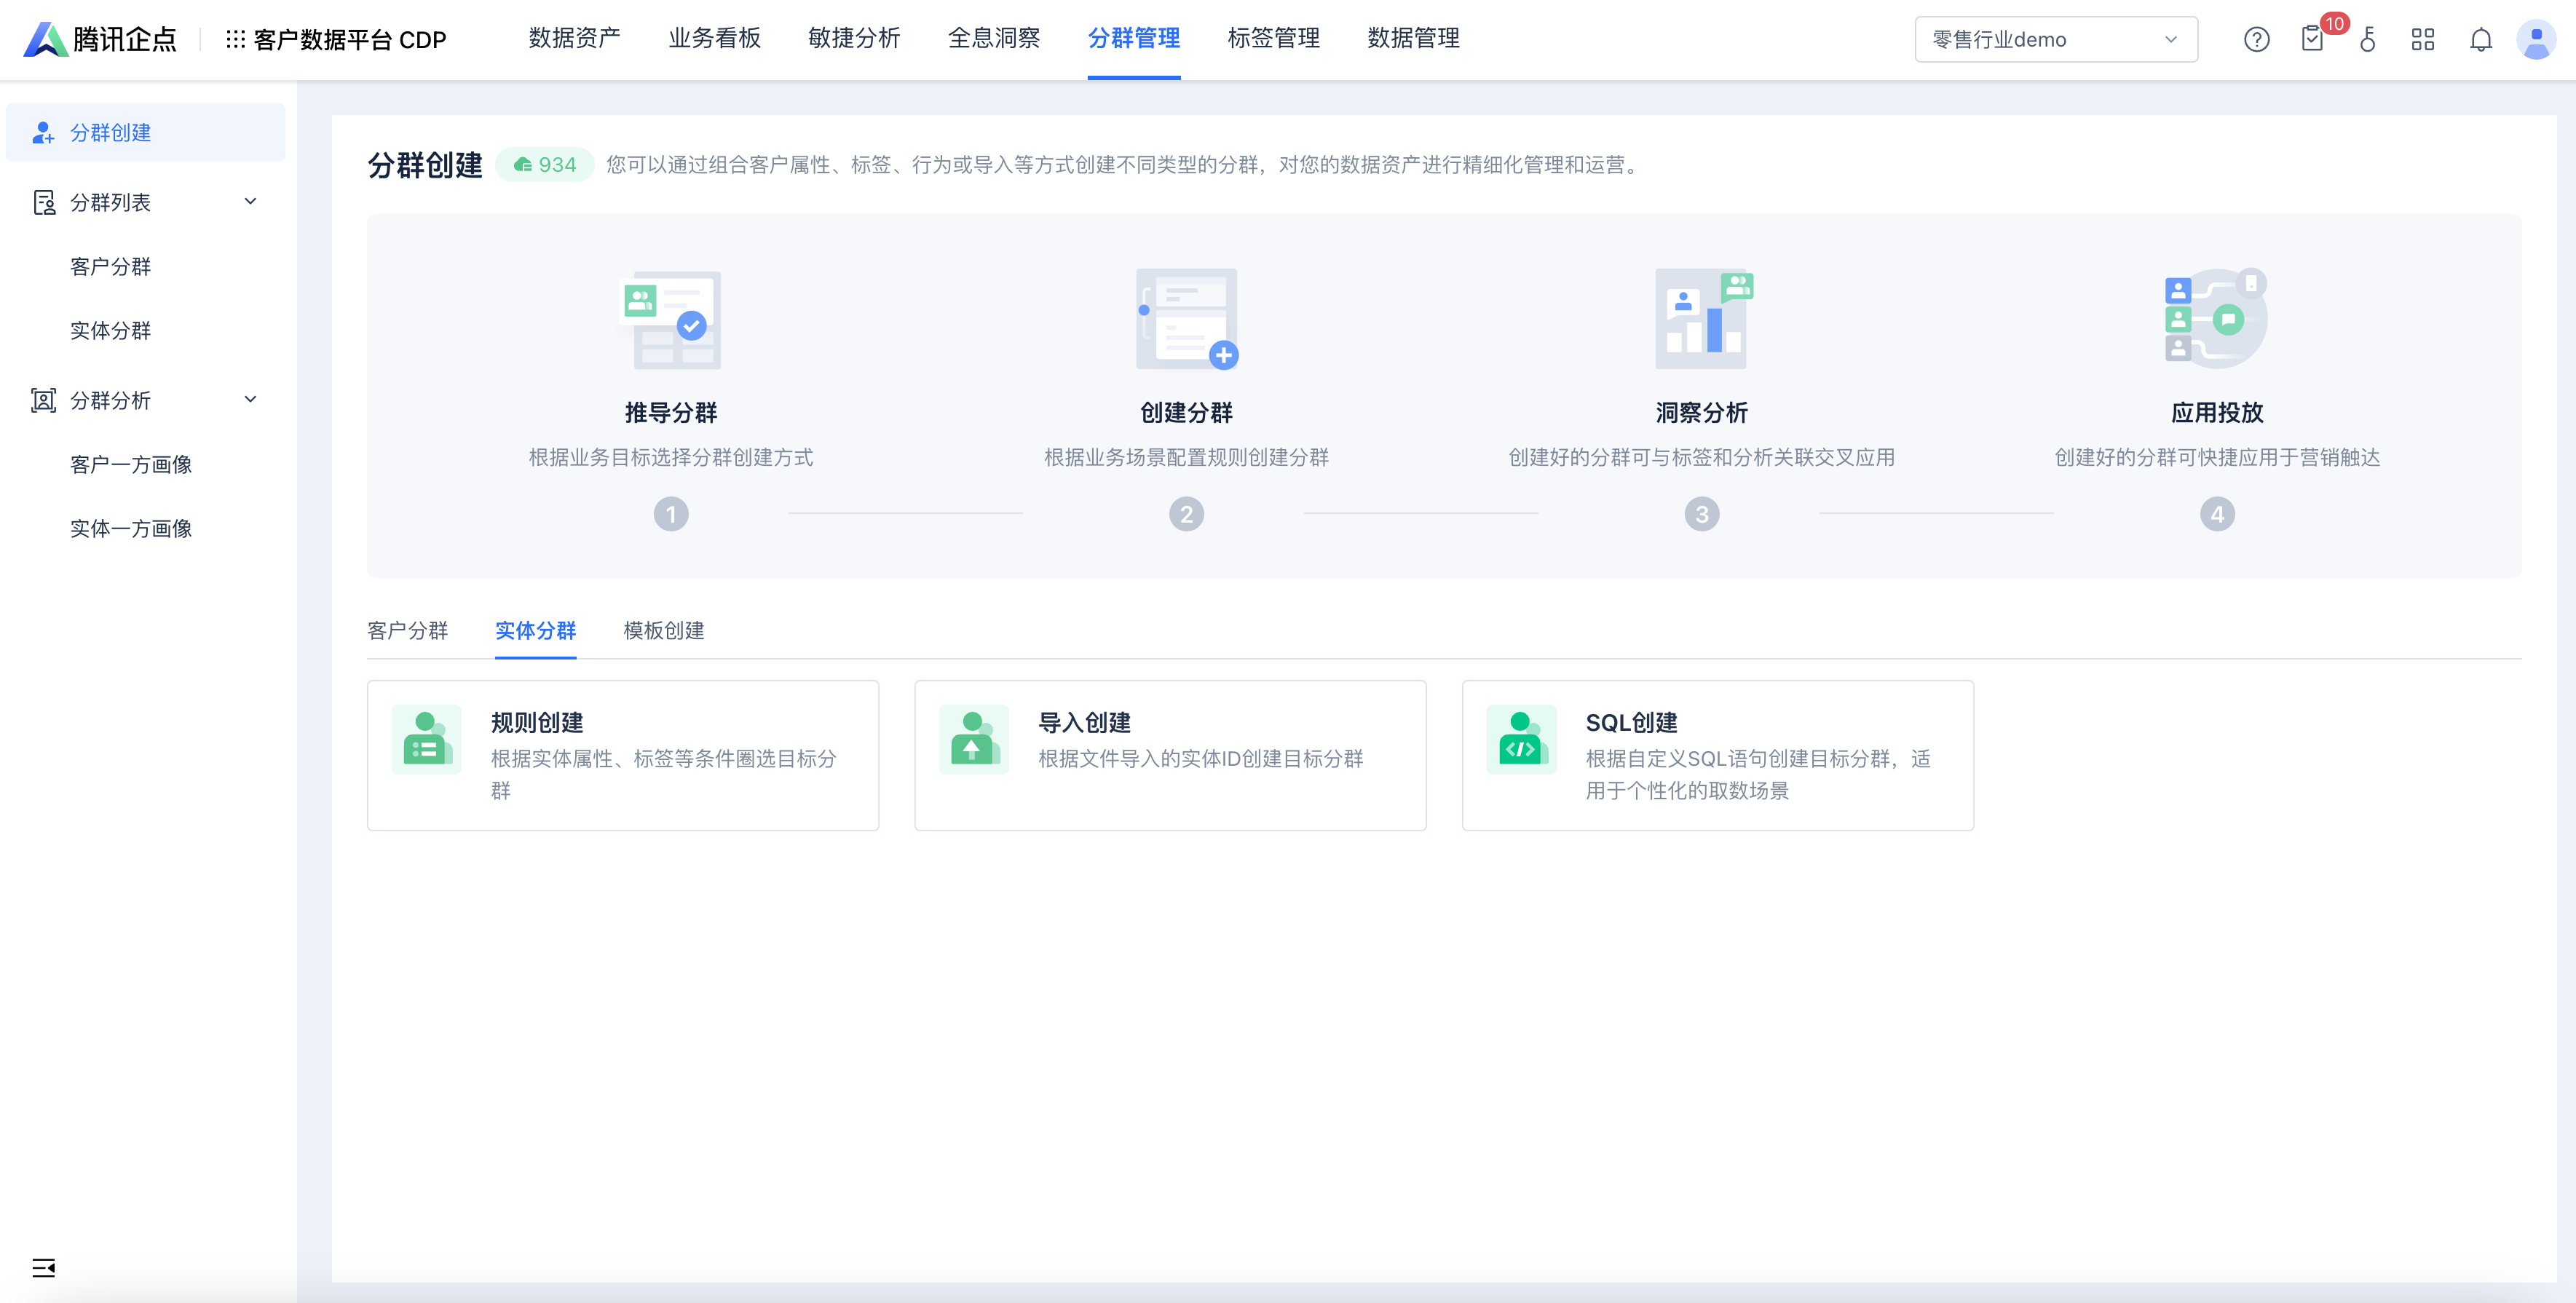Click the 分群创建 page heading
2576x1303 pixels.
pyautogui.click(x=425, y=165)
